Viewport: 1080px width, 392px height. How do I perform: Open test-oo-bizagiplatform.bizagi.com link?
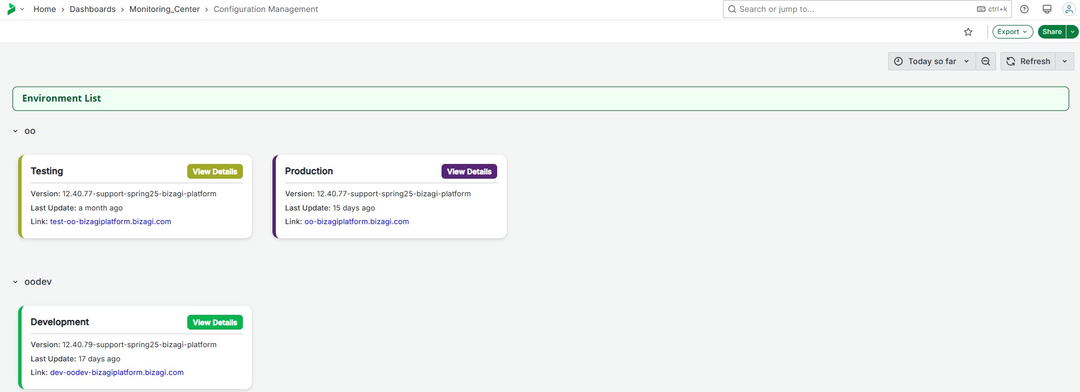[111, 222]
